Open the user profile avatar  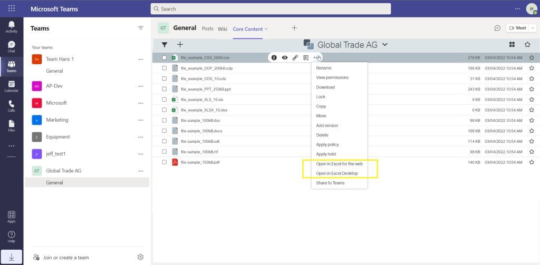click(532, 9)
